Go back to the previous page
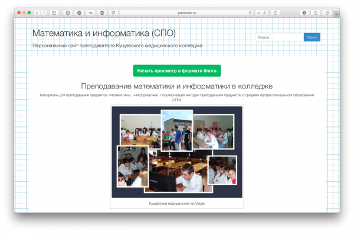This screenshot has height=233, width=354. pos(37,13)
